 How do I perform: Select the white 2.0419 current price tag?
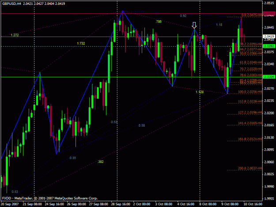[269, 36]
